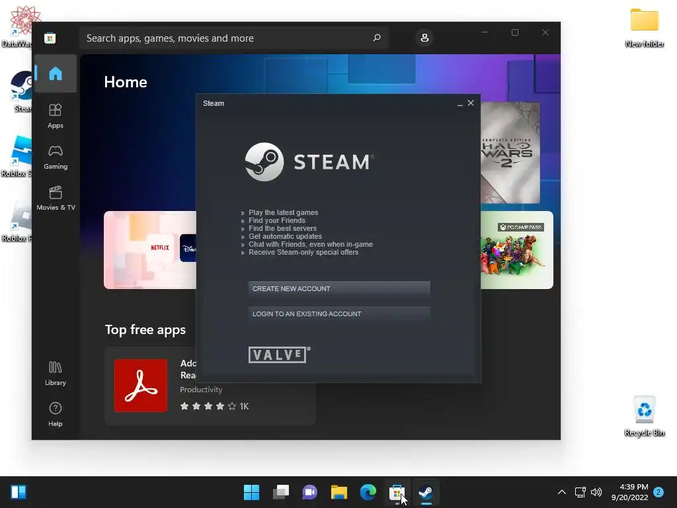This screenshot has width=677, height=508.
Task: Select the New folder desktop icon
Action: [644, 28]
